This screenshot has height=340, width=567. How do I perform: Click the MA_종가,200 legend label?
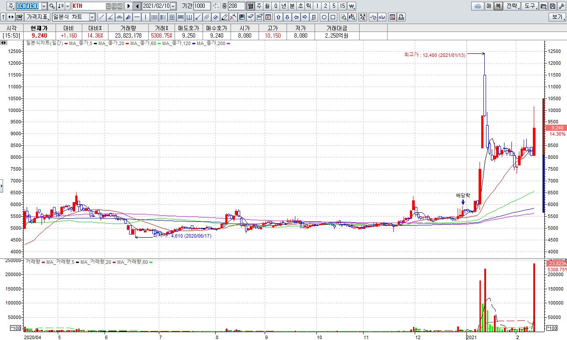click(x=212, y=43)
